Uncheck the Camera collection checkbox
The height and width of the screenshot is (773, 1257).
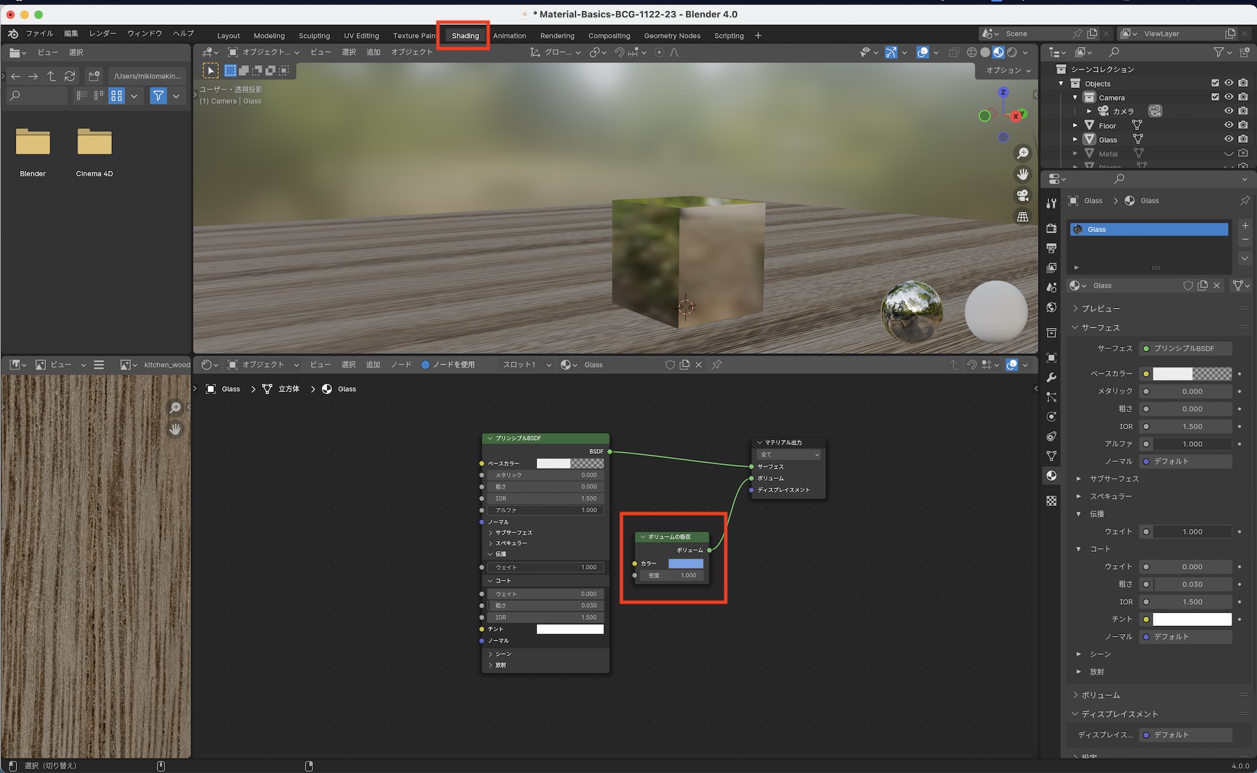(1215, 97)
